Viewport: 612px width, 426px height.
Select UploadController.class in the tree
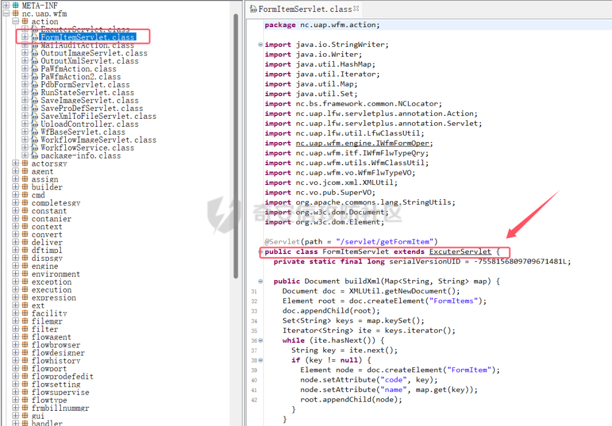[90, 124]
